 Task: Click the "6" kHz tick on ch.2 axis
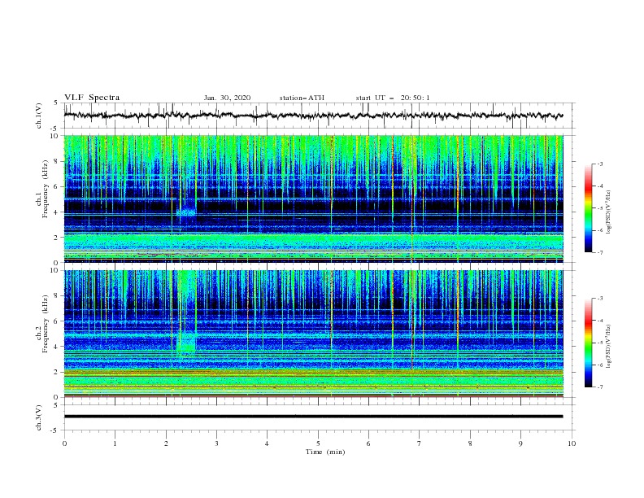point(57,321)
